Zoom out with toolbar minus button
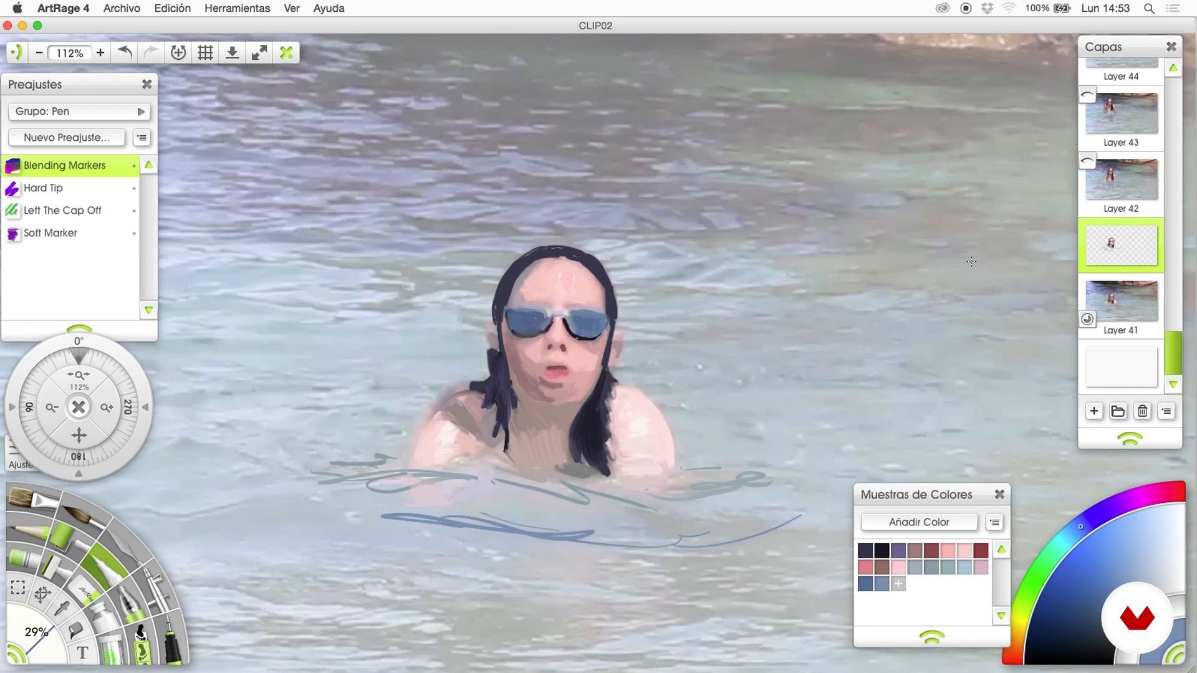The image size is (1197, 673). 39,52
